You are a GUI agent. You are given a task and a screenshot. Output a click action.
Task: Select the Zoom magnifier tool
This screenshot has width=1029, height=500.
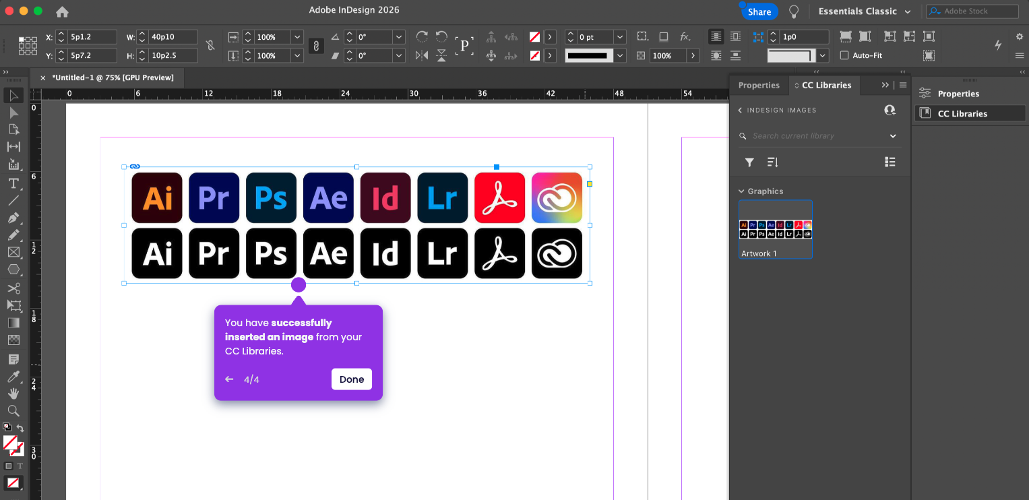click(13, 410)
